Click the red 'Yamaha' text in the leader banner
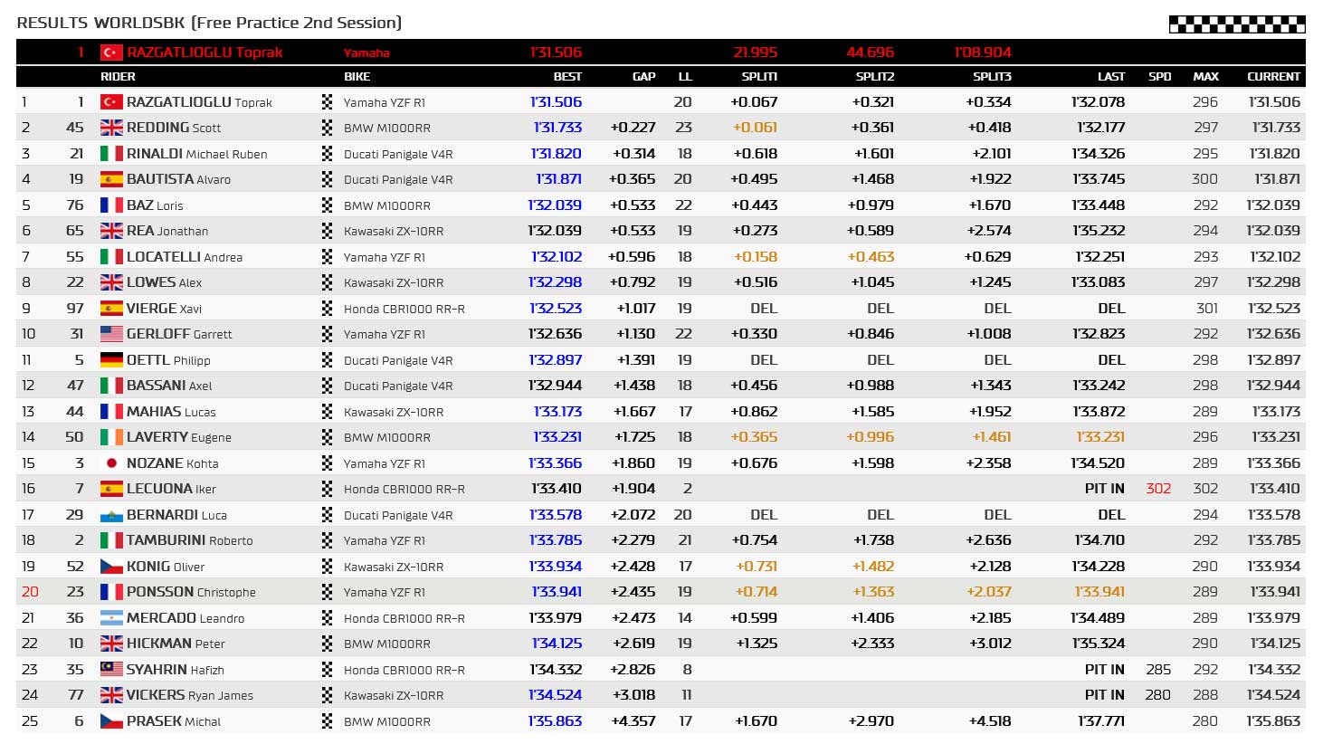 [x=366, y=53]
